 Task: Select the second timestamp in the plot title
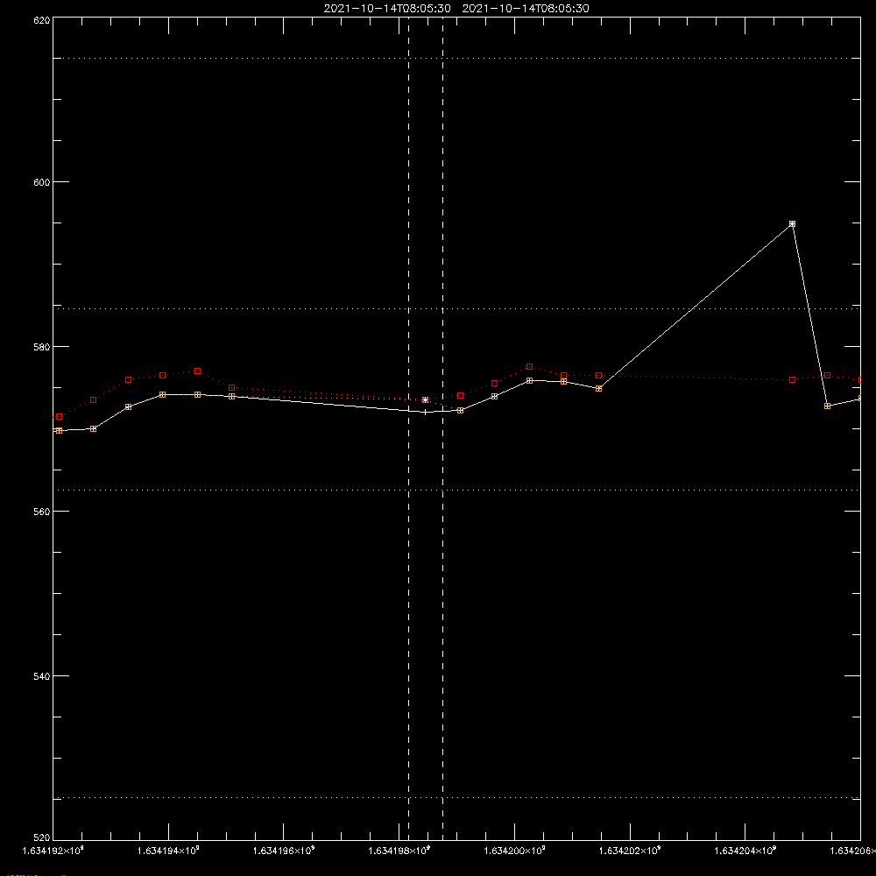pyautogui.click(x=526, y=9)
